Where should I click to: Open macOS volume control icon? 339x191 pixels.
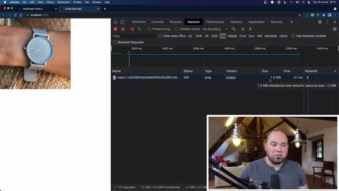(297, 2)
